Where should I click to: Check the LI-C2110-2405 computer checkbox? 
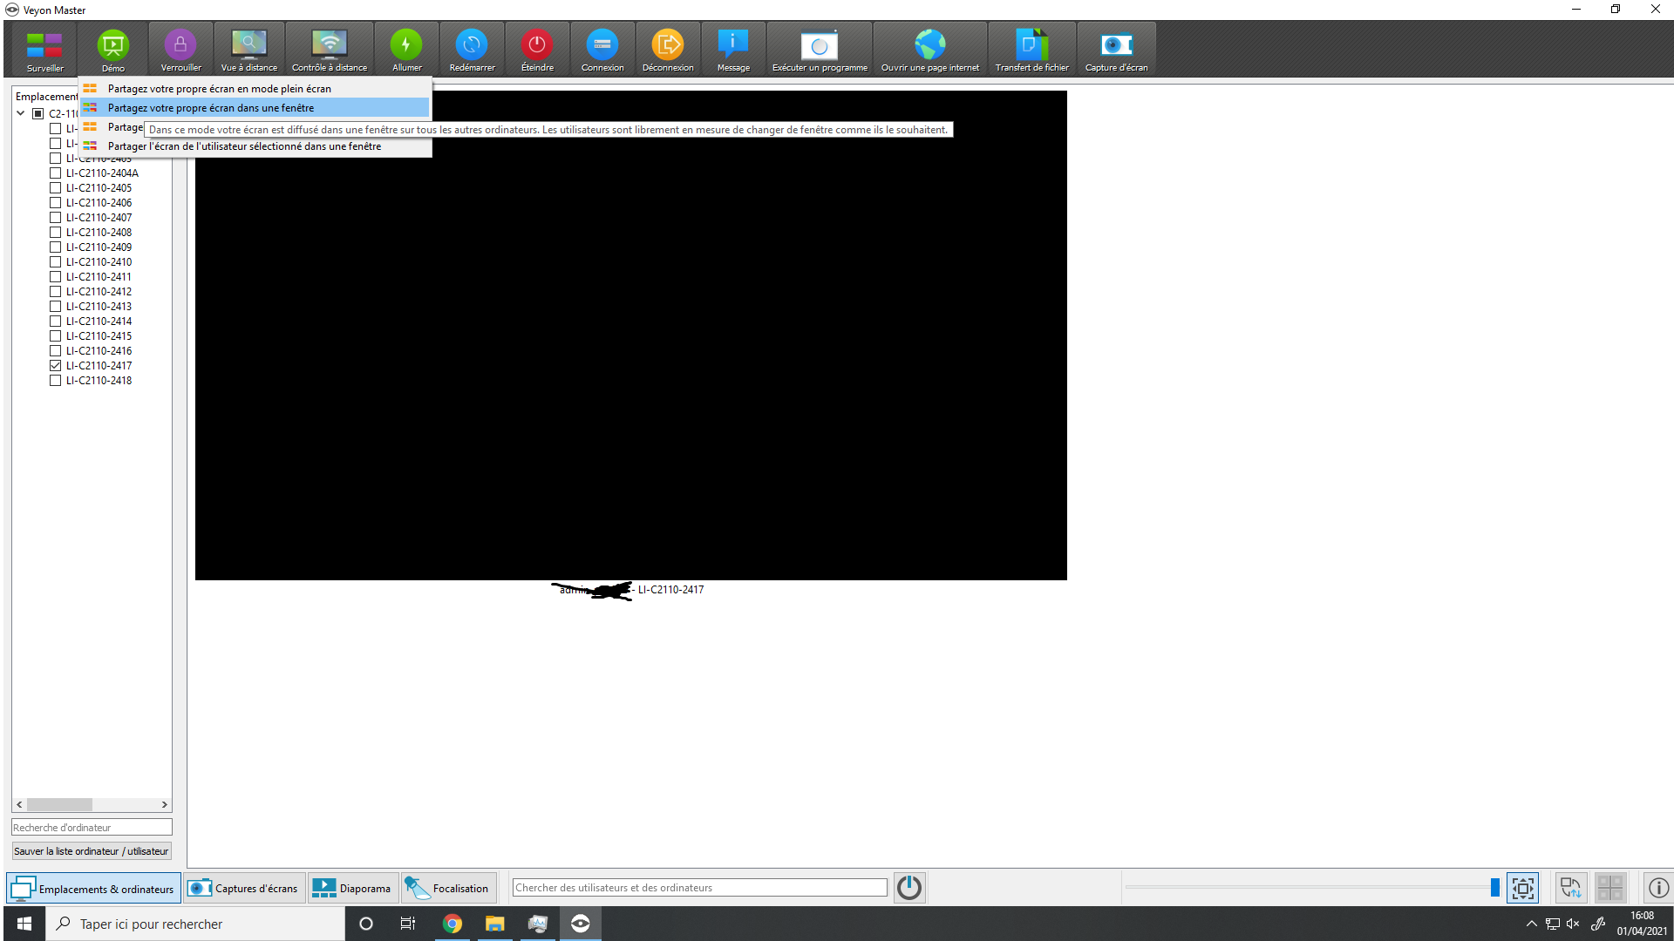pyautogui.click(x=55, y=188)
